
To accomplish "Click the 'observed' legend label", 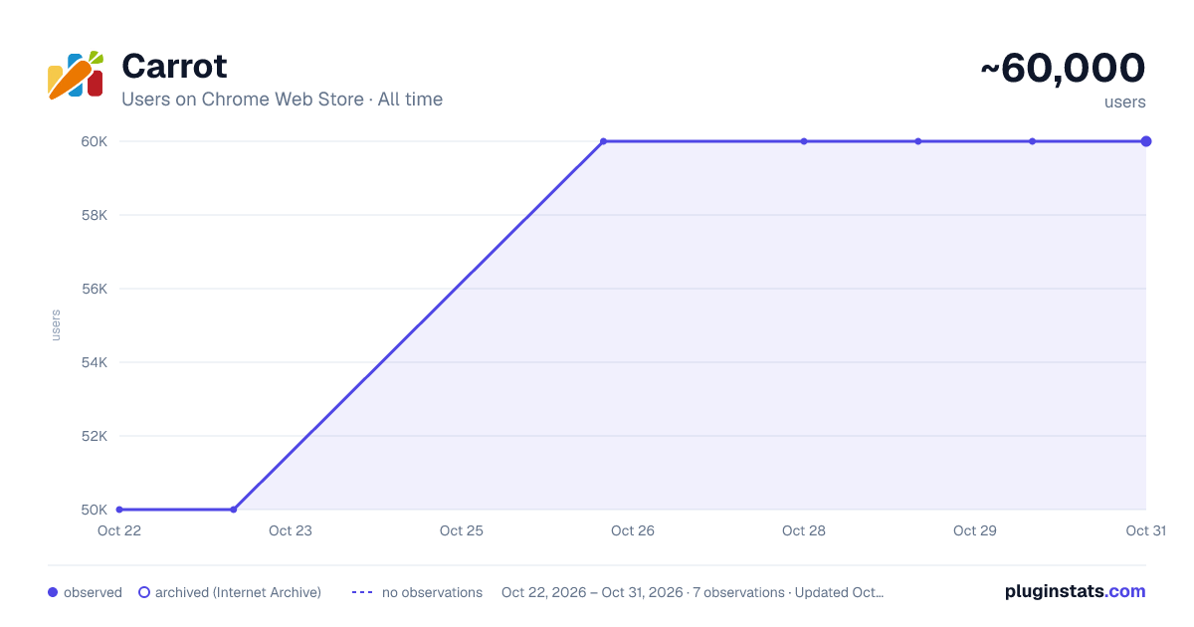I will (x=93, y=592).
